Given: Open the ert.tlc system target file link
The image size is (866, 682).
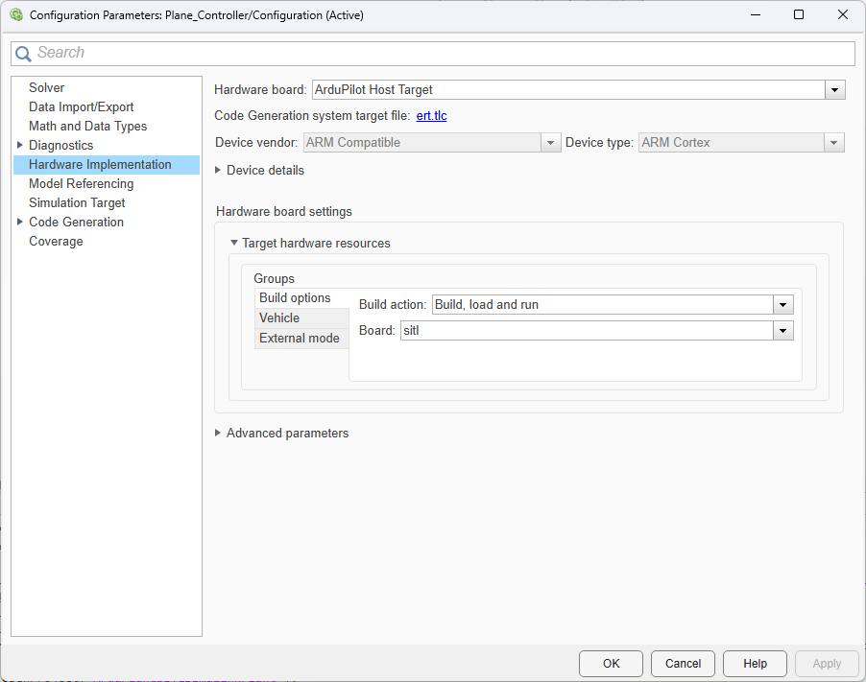Looking at the screenshot, I should (x=431, y=116).
